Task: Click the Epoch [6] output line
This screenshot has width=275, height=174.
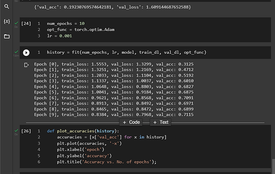Action: tap(114, 98)
